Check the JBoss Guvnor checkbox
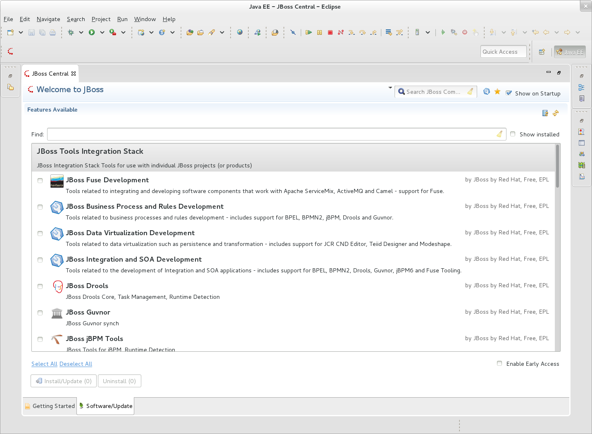Viewport: 592px width, 434px height. [x=40, y=313]
